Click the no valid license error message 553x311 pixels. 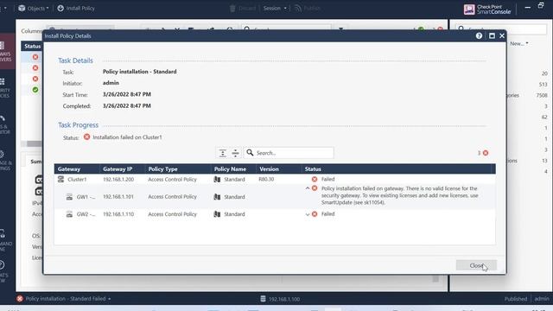[399, 195]
